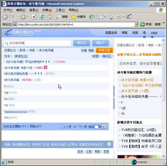The image size is (167, 166).
Task: Click the Forward arrow toolbar button
Action: pyautogui.click(x=23, y=17)
